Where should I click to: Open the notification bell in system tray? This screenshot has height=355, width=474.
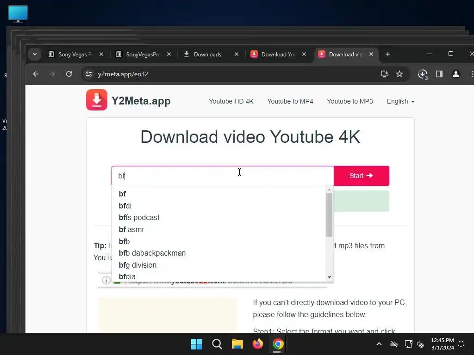461,344
